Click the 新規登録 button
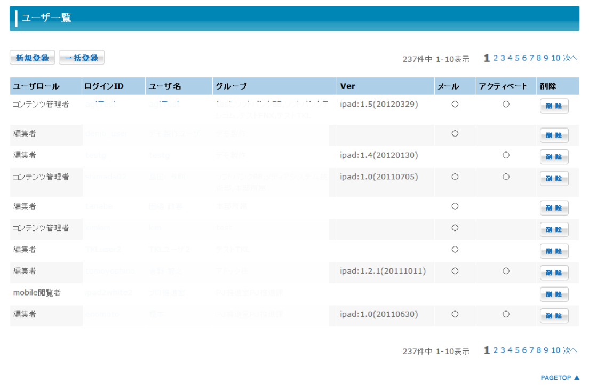 32,58
